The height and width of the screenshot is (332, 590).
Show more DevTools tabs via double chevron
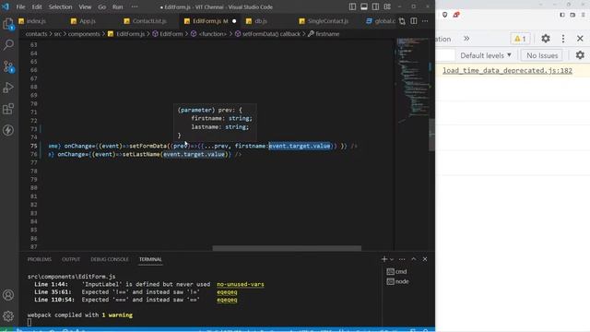[x=466, y=39]
